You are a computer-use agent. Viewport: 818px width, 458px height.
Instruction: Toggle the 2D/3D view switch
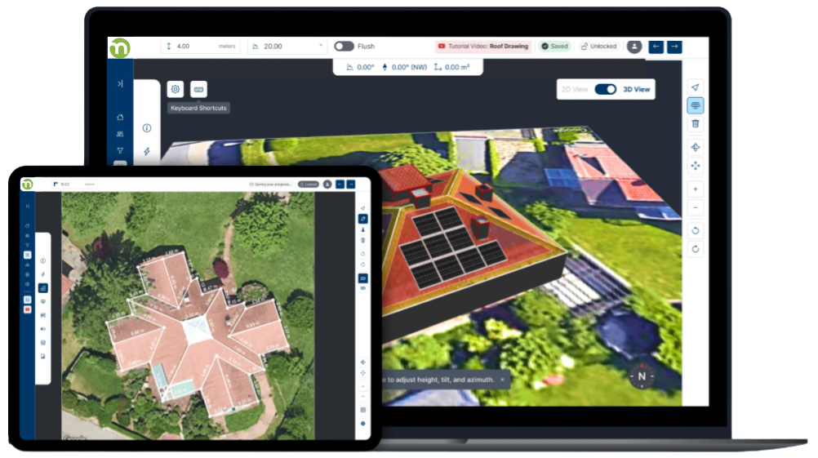pyautogui.click(x=605, y=89)
